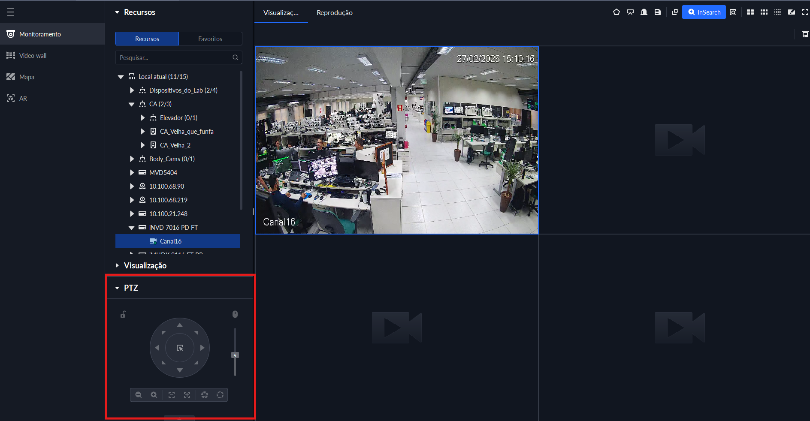Toggle the PTZ mouse control icon
This screenshot has width=810, height=421.
coord(235,314)
